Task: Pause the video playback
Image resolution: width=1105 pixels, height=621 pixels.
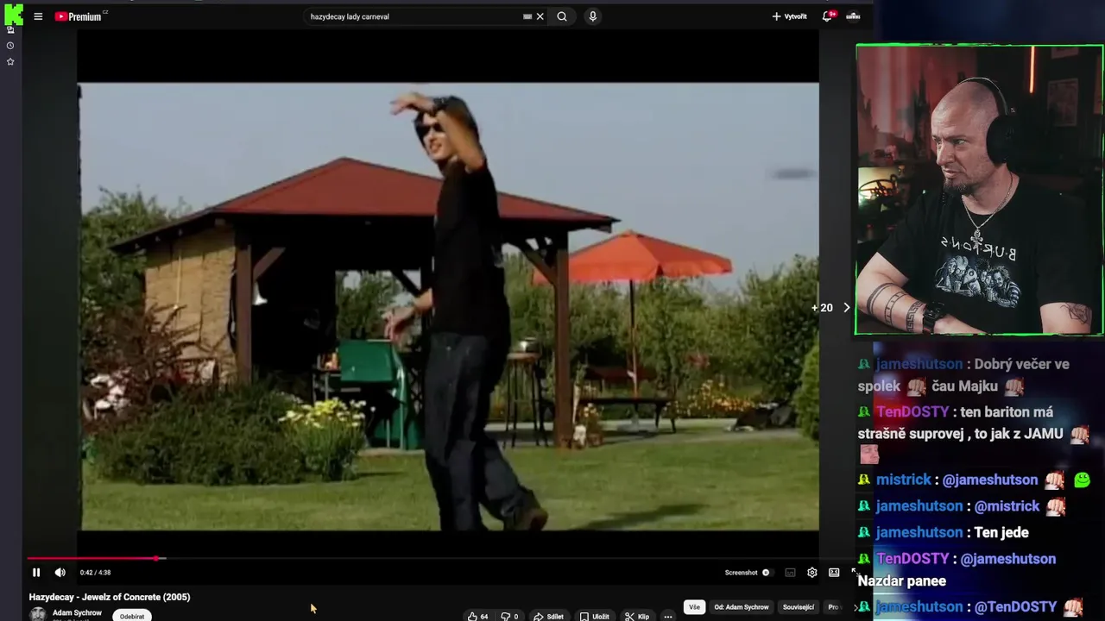Action: (x=36, y=572)
